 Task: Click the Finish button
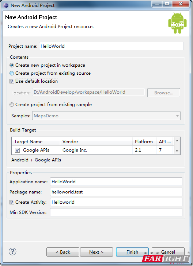132,252
